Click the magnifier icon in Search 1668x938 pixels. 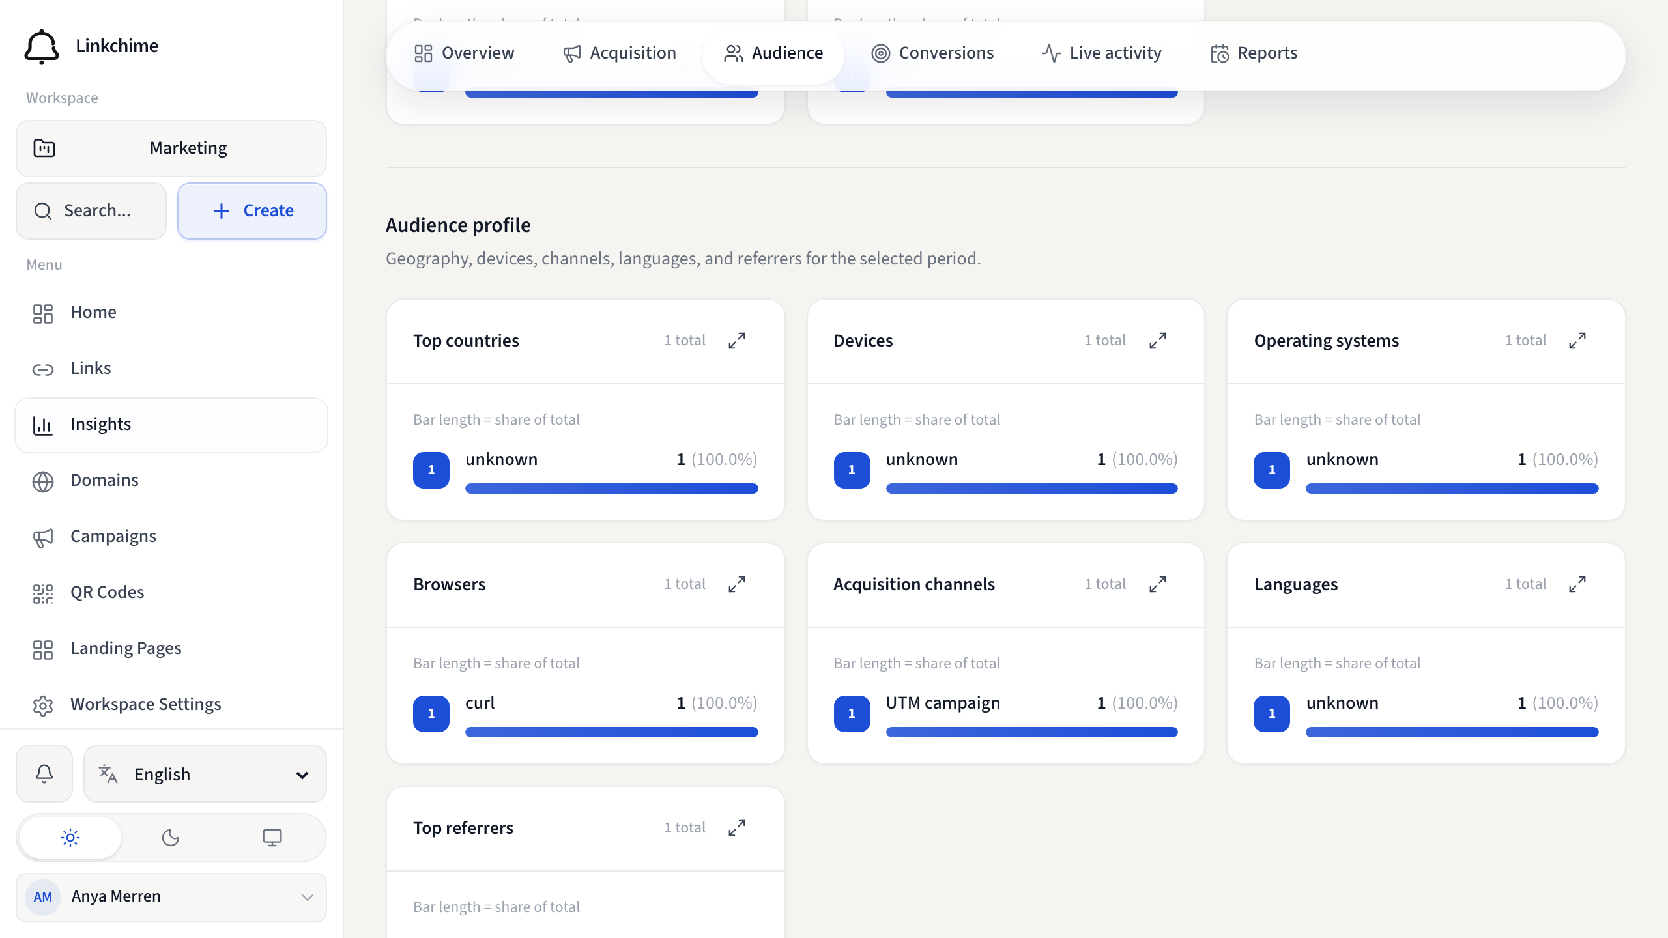[x=43, y=211]
